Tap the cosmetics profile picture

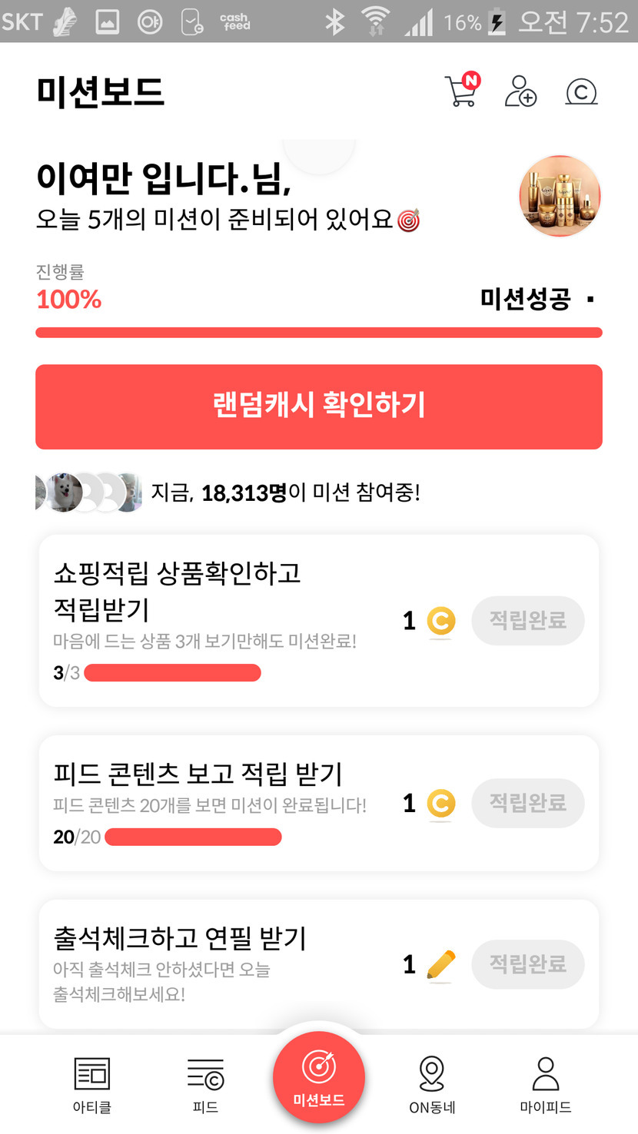560,196
